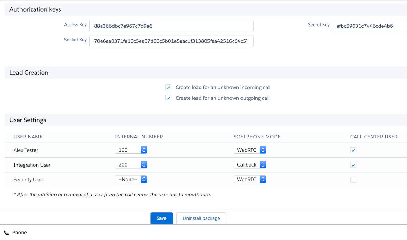
Task: Change Alex Tester softphone mode dropdown
Action: click(250, 150)
